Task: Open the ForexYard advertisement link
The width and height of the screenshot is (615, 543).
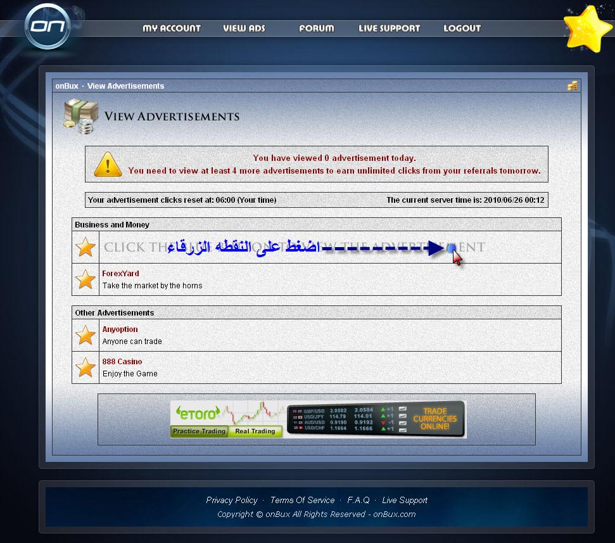Action: (x=120, y=274)
